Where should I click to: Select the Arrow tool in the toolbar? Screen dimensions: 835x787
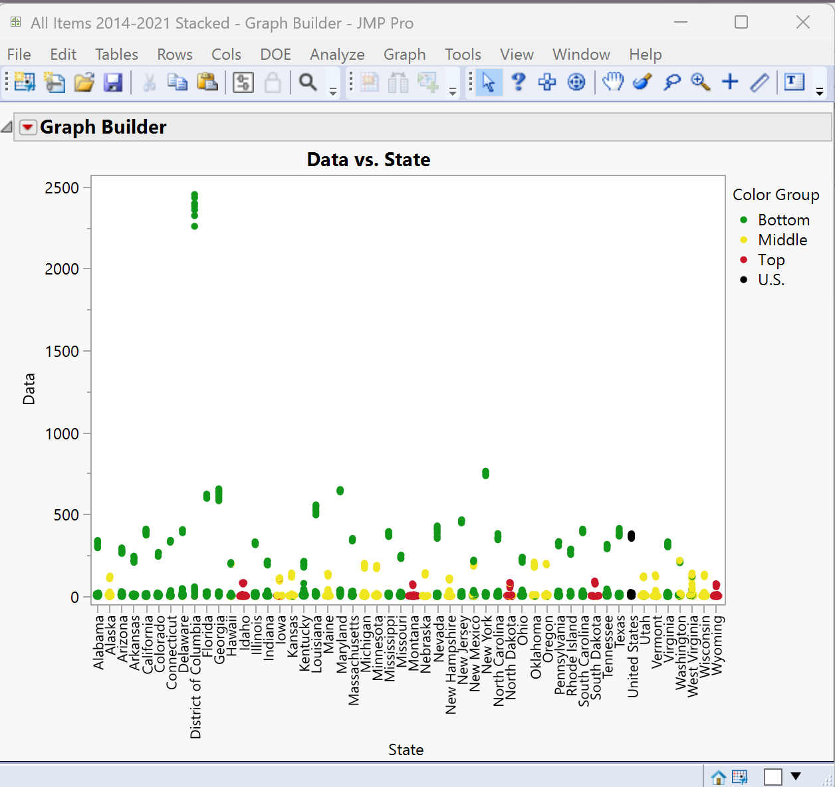click(489, 82)
